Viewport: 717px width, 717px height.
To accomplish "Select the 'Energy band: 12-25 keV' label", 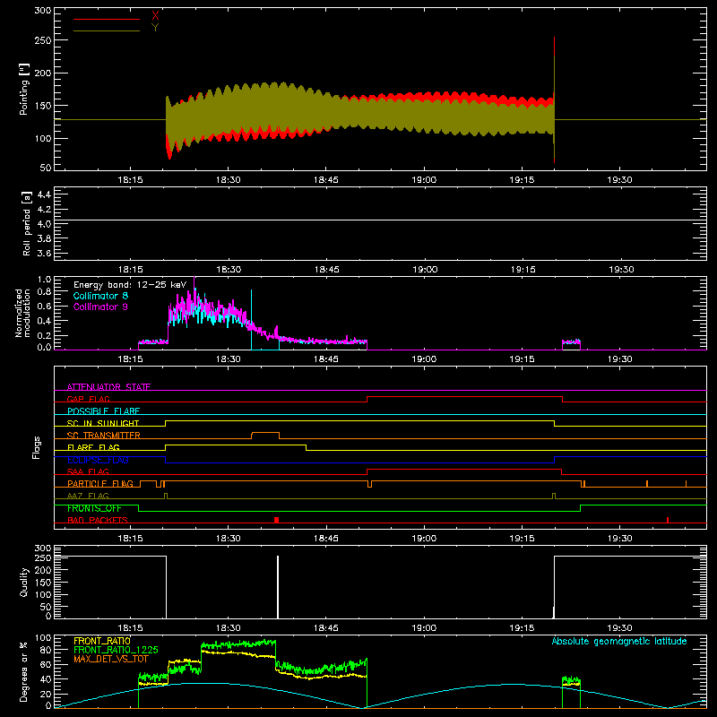I will (x=130, y=285).
